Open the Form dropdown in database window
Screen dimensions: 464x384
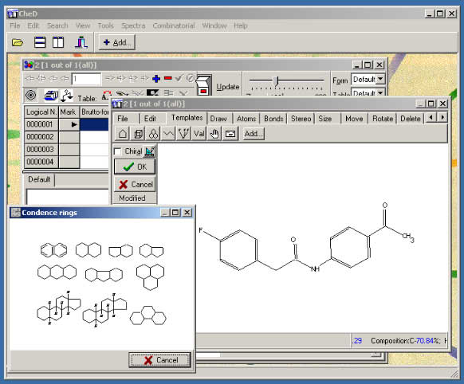pos(380,79)
